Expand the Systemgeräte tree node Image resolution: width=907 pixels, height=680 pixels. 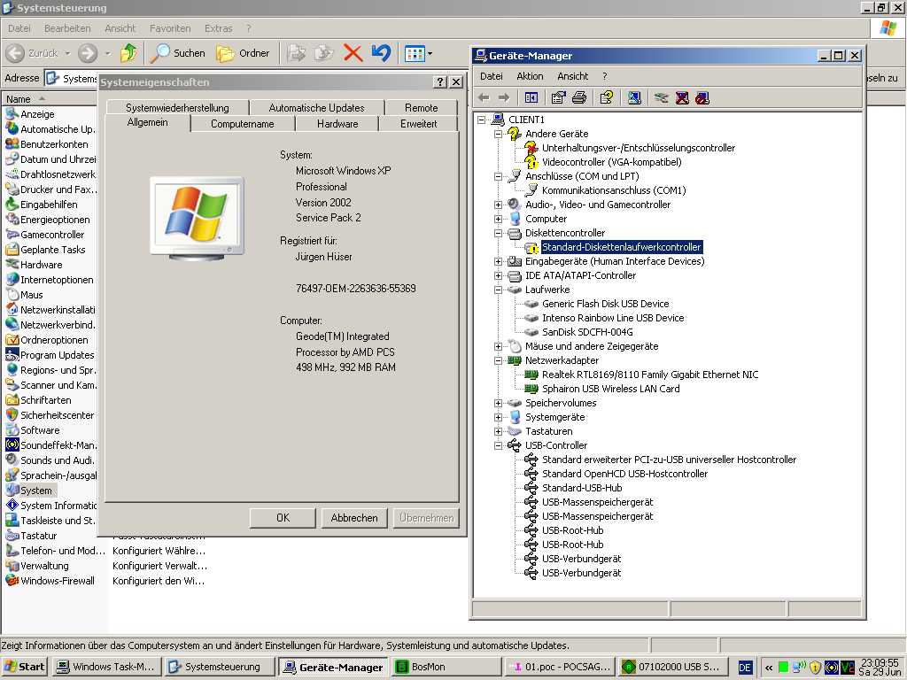coord(499,417)
